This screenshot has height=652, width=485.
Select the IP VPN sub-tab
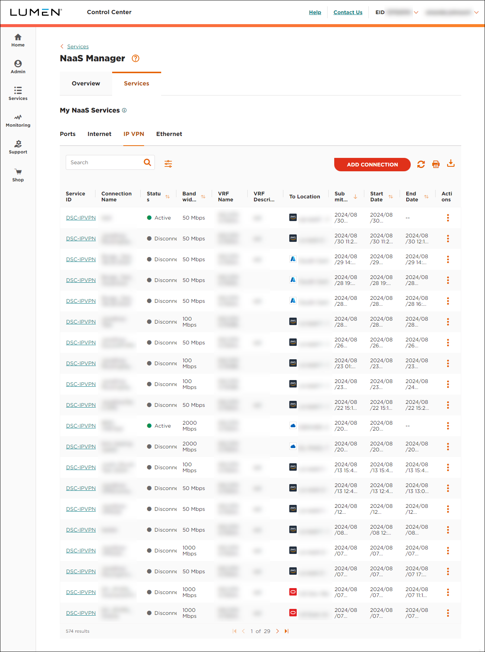coord(134,134)
